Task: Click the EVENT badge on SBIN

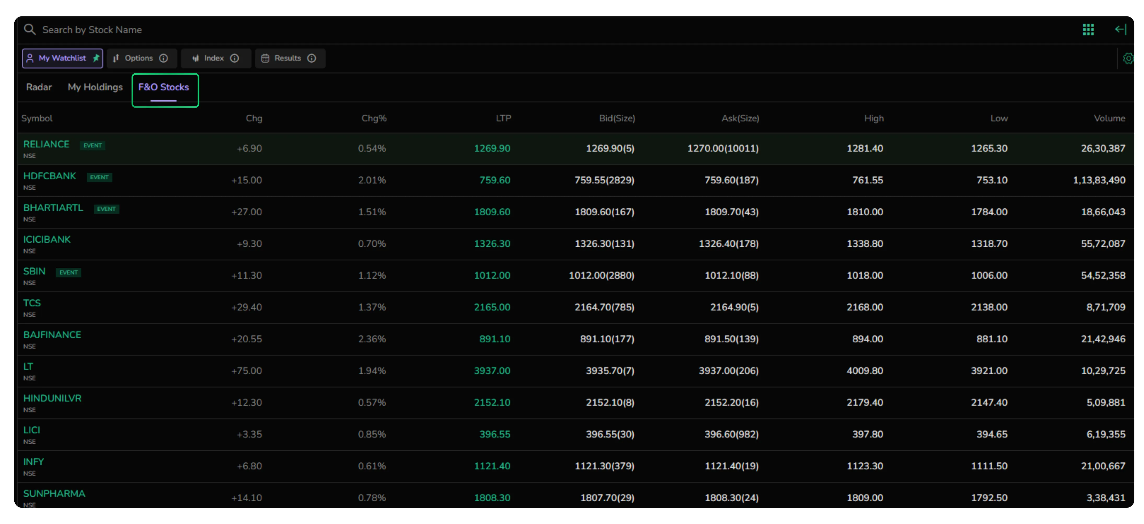Action: pyautogui.click(x=68, y=272)
